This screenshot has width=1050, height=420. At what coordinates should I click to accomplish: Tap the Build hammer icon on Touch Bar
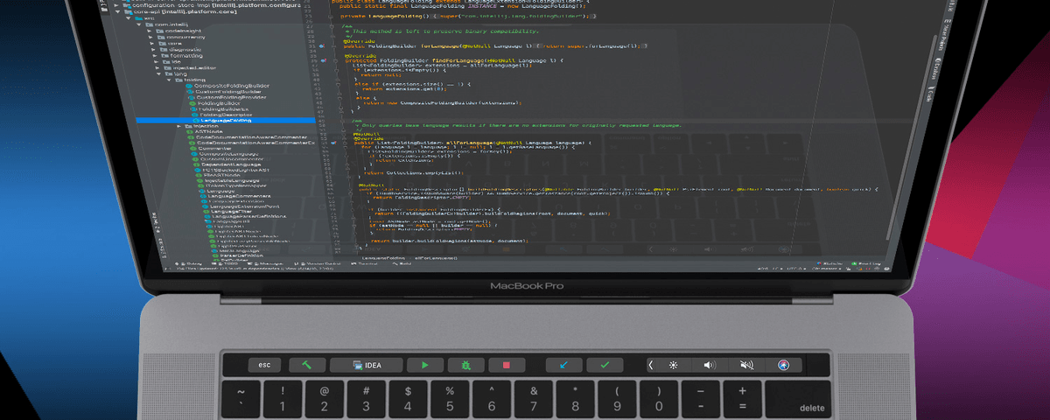pyautogui.click(x=307, y=365)
